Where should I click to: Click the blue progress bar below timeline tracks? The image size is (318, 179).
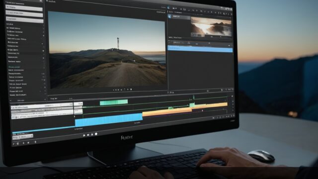(43, 130)
